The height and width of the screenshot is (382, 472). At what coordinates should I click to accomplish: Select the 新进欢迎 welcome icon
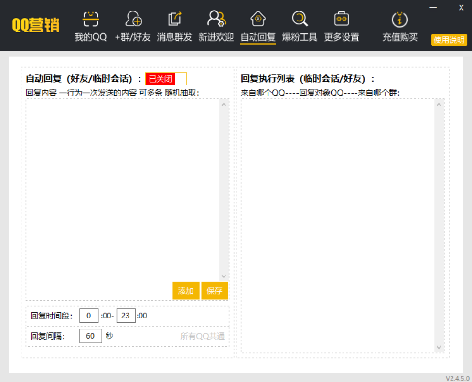coord(216,19)
